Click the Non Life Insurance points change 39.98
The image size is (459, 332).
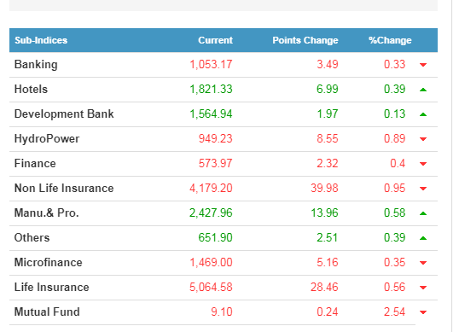click(324, 188)
